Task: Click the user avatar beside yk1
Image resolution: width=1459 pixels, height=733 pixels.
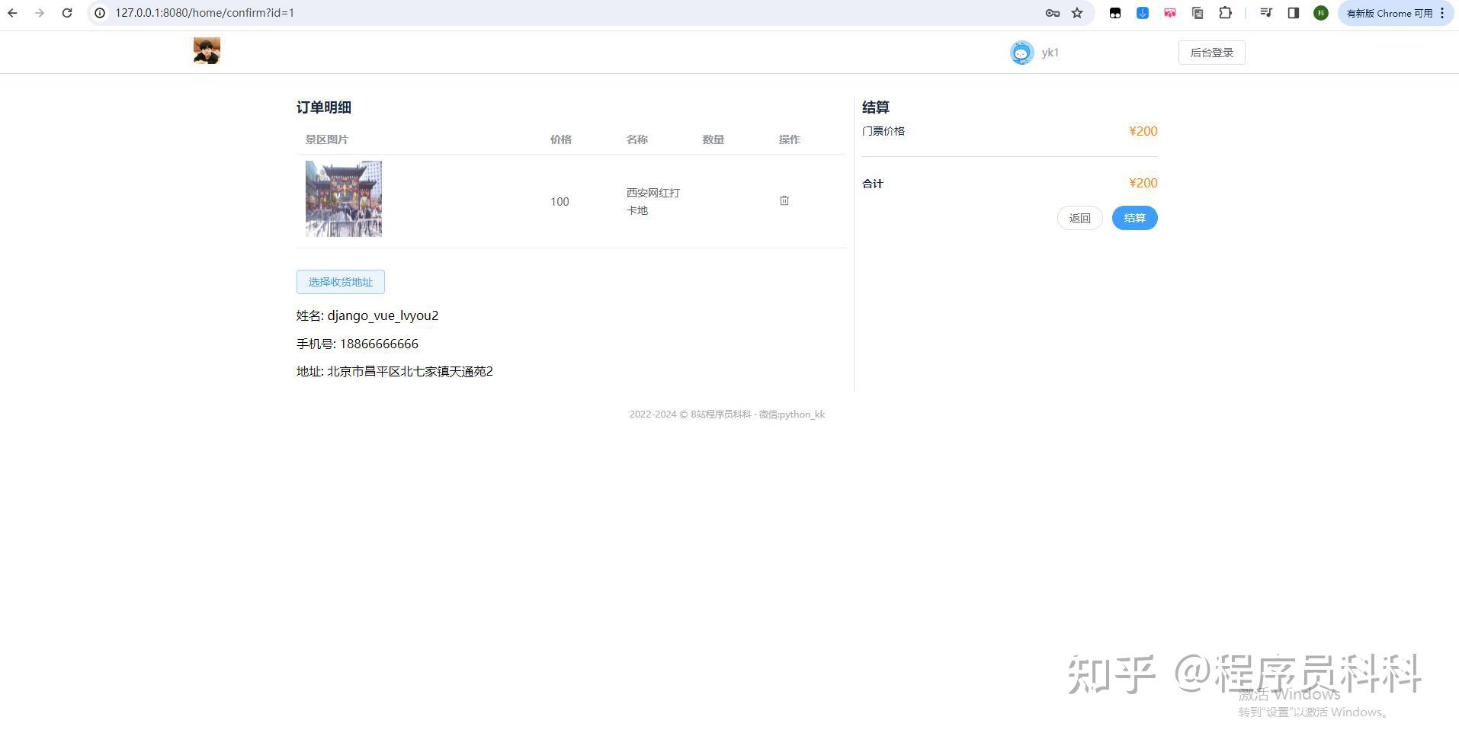Action: [1021, 52]
